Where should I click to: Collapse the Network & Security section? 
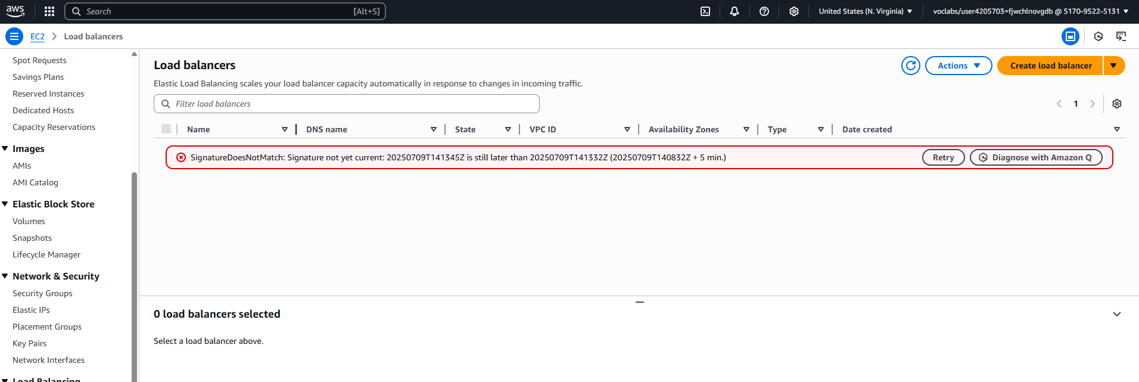(5, 276)
